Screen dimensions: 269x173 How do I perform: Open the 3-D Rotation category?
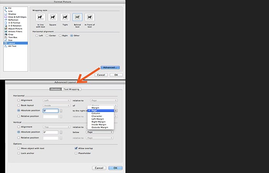(15, 26)
